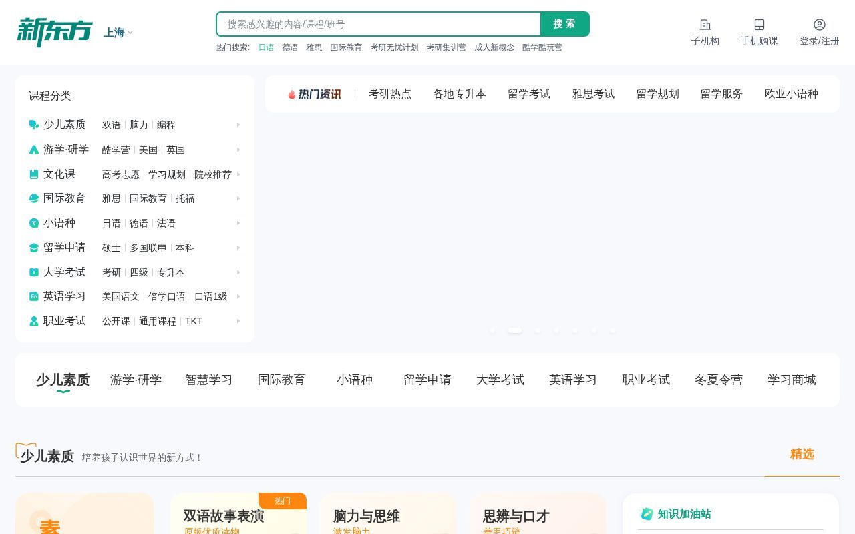Click the 少儿素质 category icon
855x534 pixels.
[x=34, y=125]
